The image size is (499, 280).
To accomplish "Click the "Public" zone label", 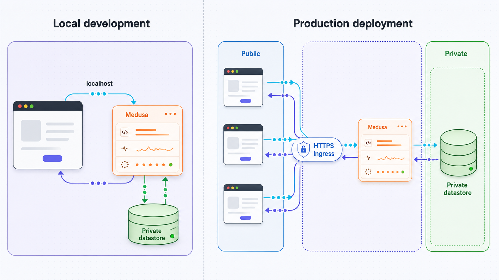I will 251,54.
